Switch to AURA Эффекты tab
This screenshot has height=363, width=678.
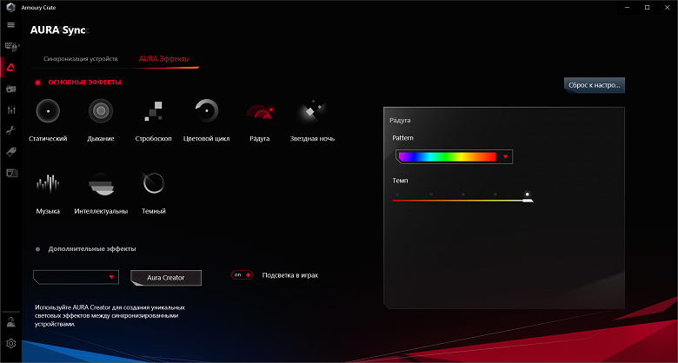164,59
